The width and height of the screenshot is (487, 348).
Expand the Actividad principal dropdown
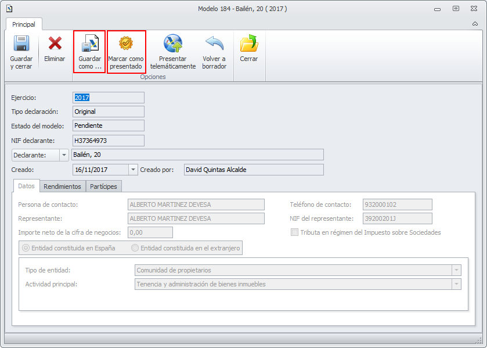coord(456,284)
